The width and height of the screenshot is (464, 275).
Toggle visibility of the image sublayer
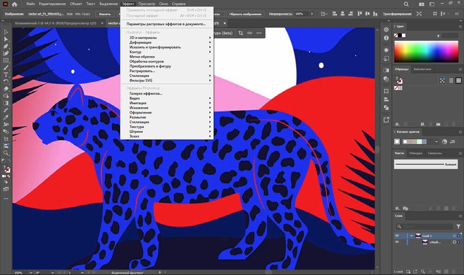(397, 242)
